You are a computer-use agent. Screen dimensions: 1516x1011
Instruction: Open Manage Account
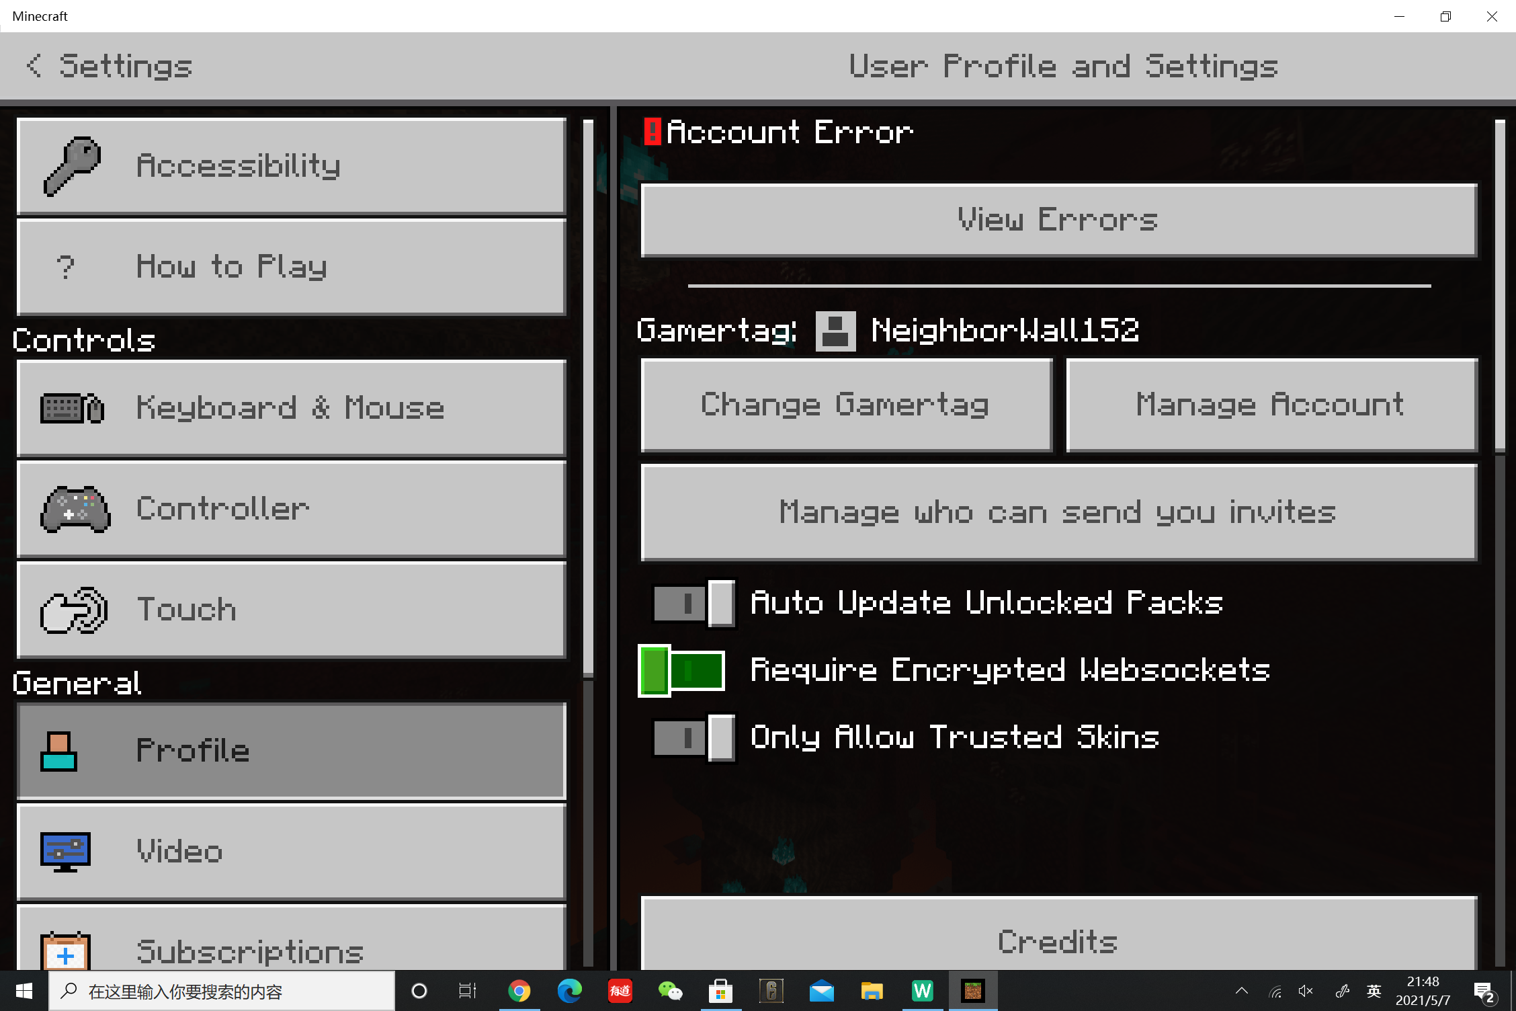coord(1271,405)
